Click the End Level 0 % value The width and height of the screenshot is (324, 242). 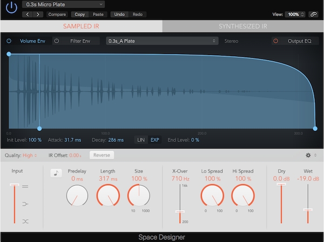click(195, 140)
